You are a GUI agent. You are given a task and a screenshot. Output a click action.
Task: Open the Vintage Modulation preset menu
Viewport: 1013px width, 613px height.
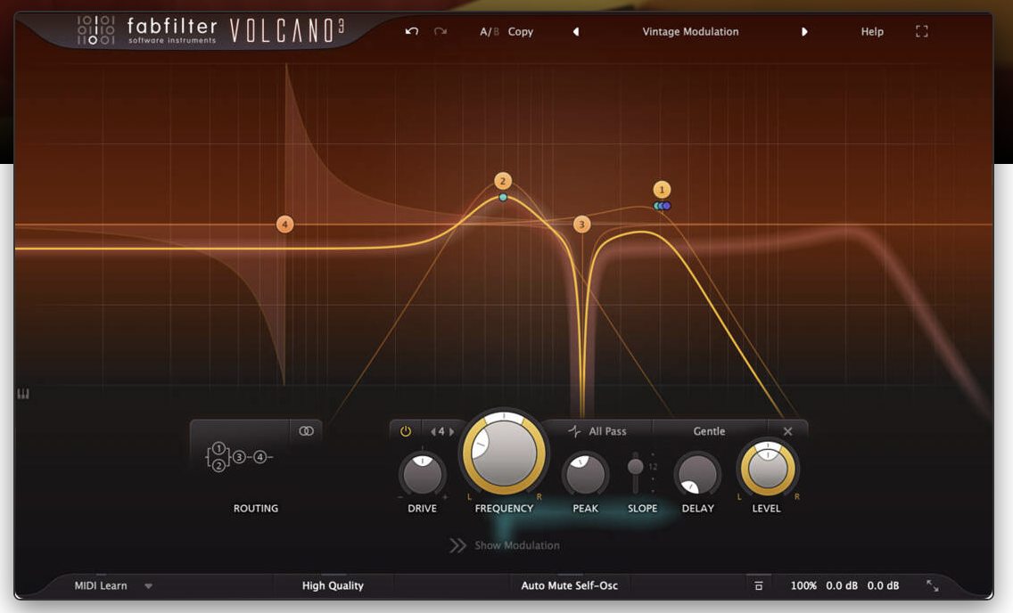pyautogui.click(x=690, y=31)
